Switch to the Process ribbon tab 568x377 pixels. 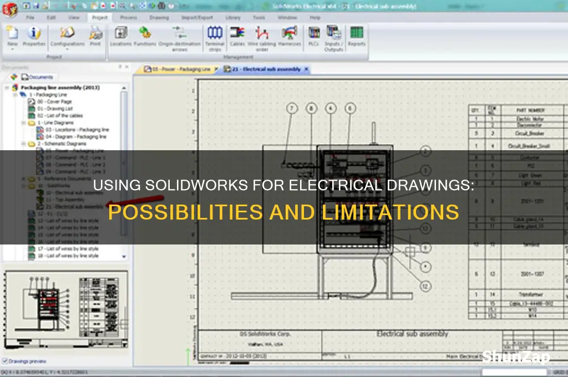129,17
